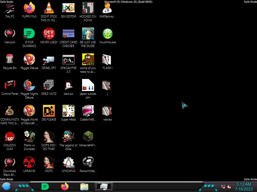Image resolution: width=257 pixels, height=192 pixels.
Task: Select the VirusWire.exe lime icon
Action: click(x=107, y=34)
